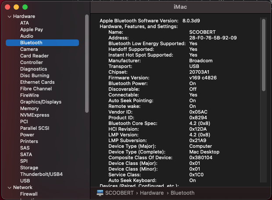Screen dimensions: 272x200
Task: Select Memory in the sidebar
Action: click(29, 108)
